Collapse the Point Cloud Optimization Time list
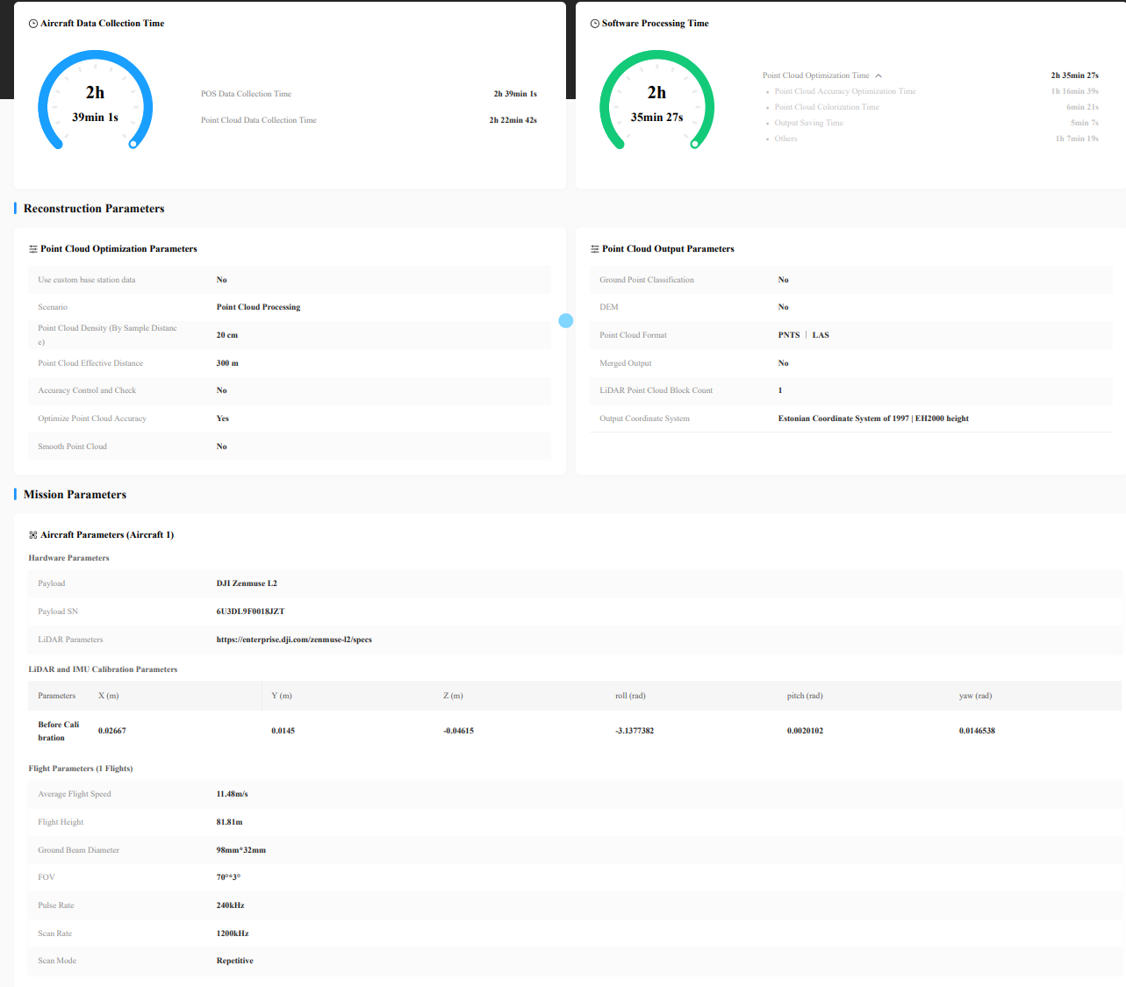 click(x=879, y=75)
